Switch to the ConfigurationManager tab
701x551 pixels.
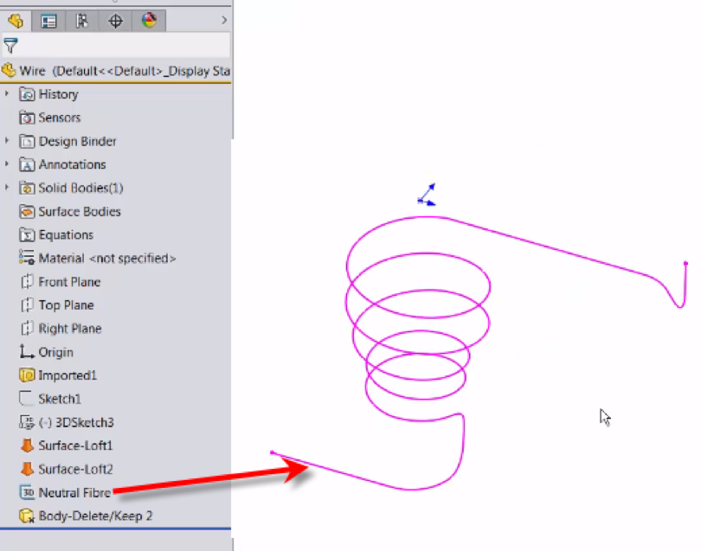click(x=82, y=21)
